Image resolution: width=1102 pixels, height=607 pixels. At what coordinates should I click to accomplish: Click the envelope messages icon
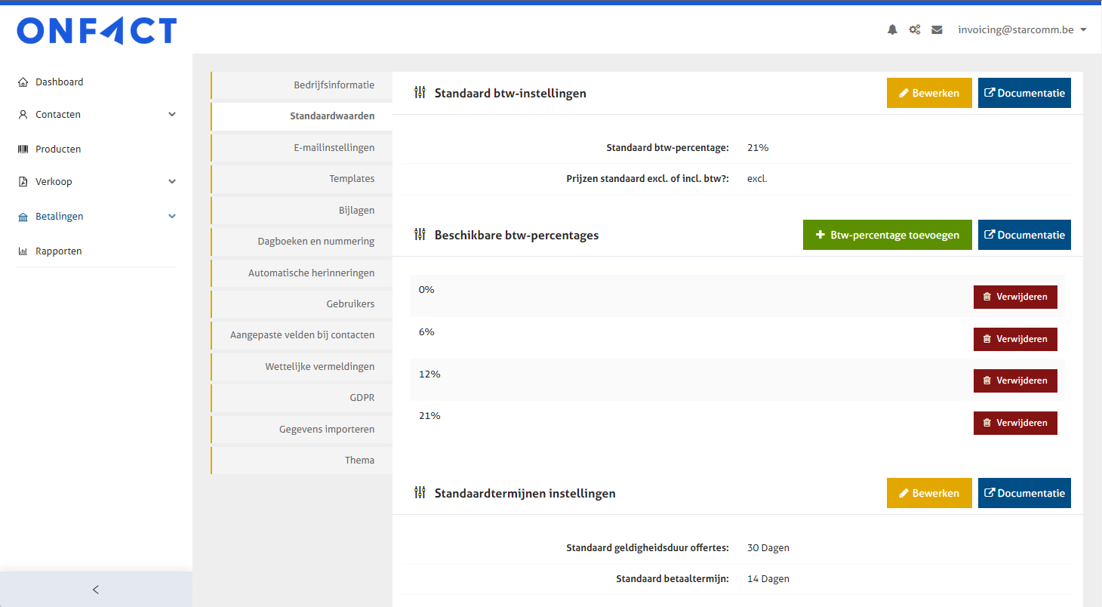point(937,30)
